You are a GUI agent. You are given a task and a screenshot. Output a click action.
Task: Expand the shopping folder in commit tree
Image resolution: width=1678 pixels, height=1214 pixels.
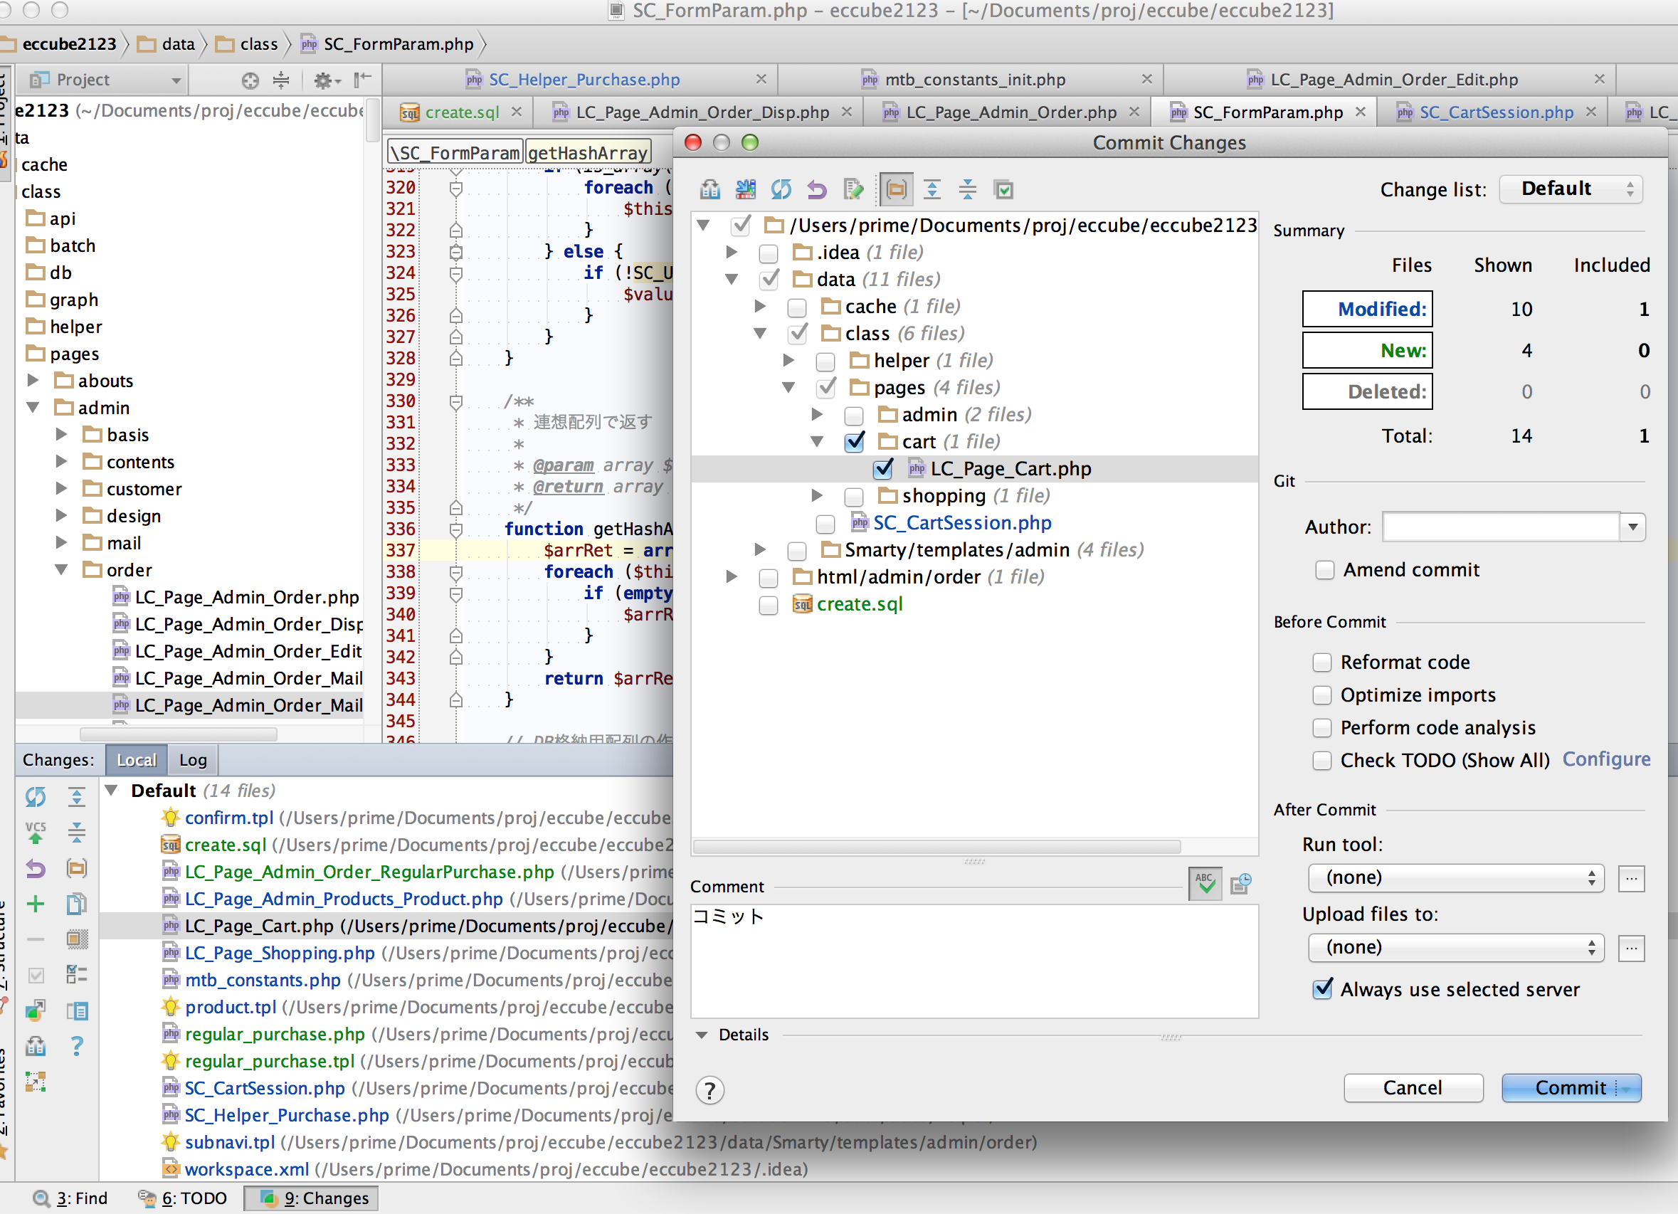pos(817,496)
